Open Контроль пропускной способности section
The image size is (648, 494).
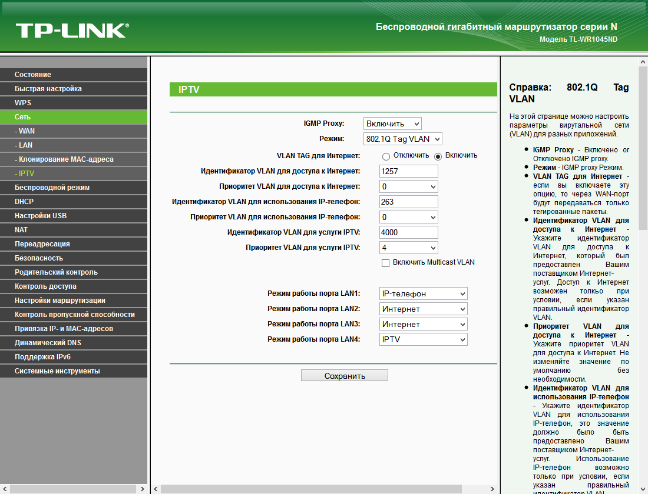74,315
